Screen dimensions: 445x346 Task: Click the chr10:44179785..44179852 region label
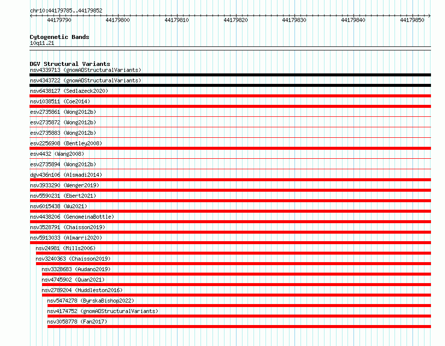pyautogui.click(x=66, y=10)
